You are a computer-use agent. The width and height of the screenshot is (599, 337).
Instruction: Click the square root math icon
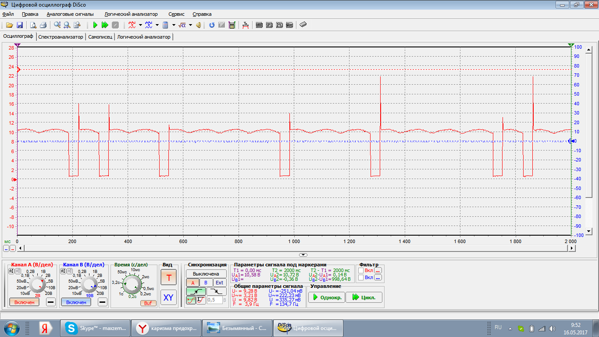[x=182, y=25]
